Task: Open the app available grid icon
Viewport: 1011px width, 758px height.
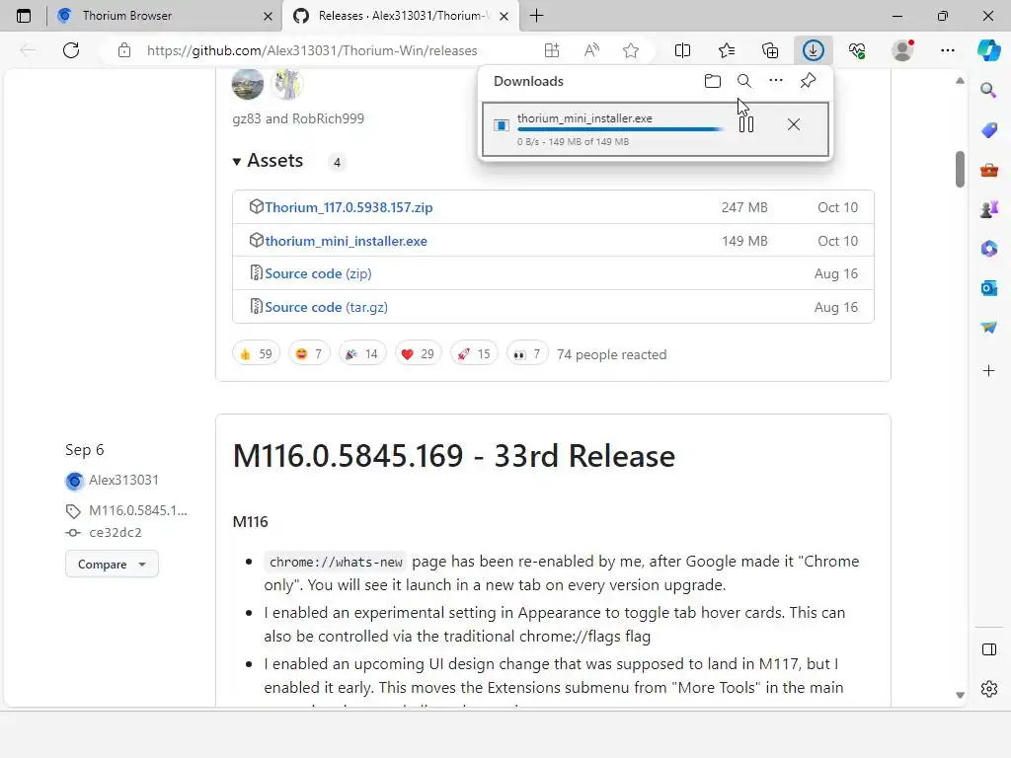Action: pyautogui.click(x=552, y=50)
